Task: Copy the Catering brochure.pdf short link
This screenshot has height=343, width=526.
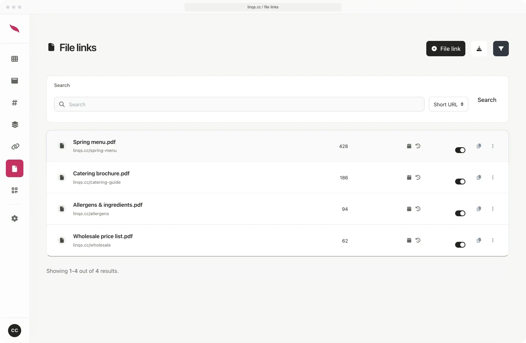Action: 479,178
